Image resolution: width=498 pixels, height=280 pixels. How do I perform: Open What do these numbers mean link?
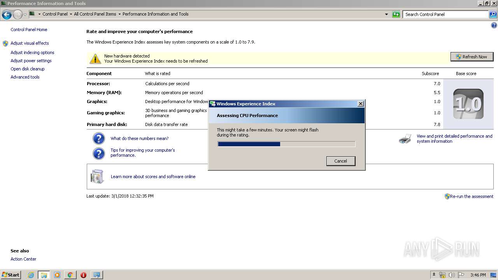[140, 138]
